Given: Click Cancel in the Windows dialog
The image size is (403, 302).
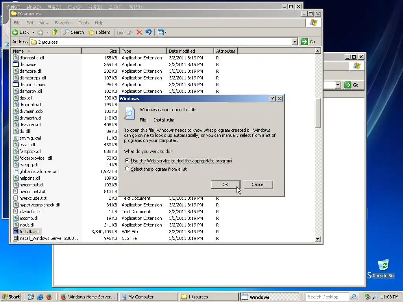Looking at the screenshot, I should tap(258, 184).
